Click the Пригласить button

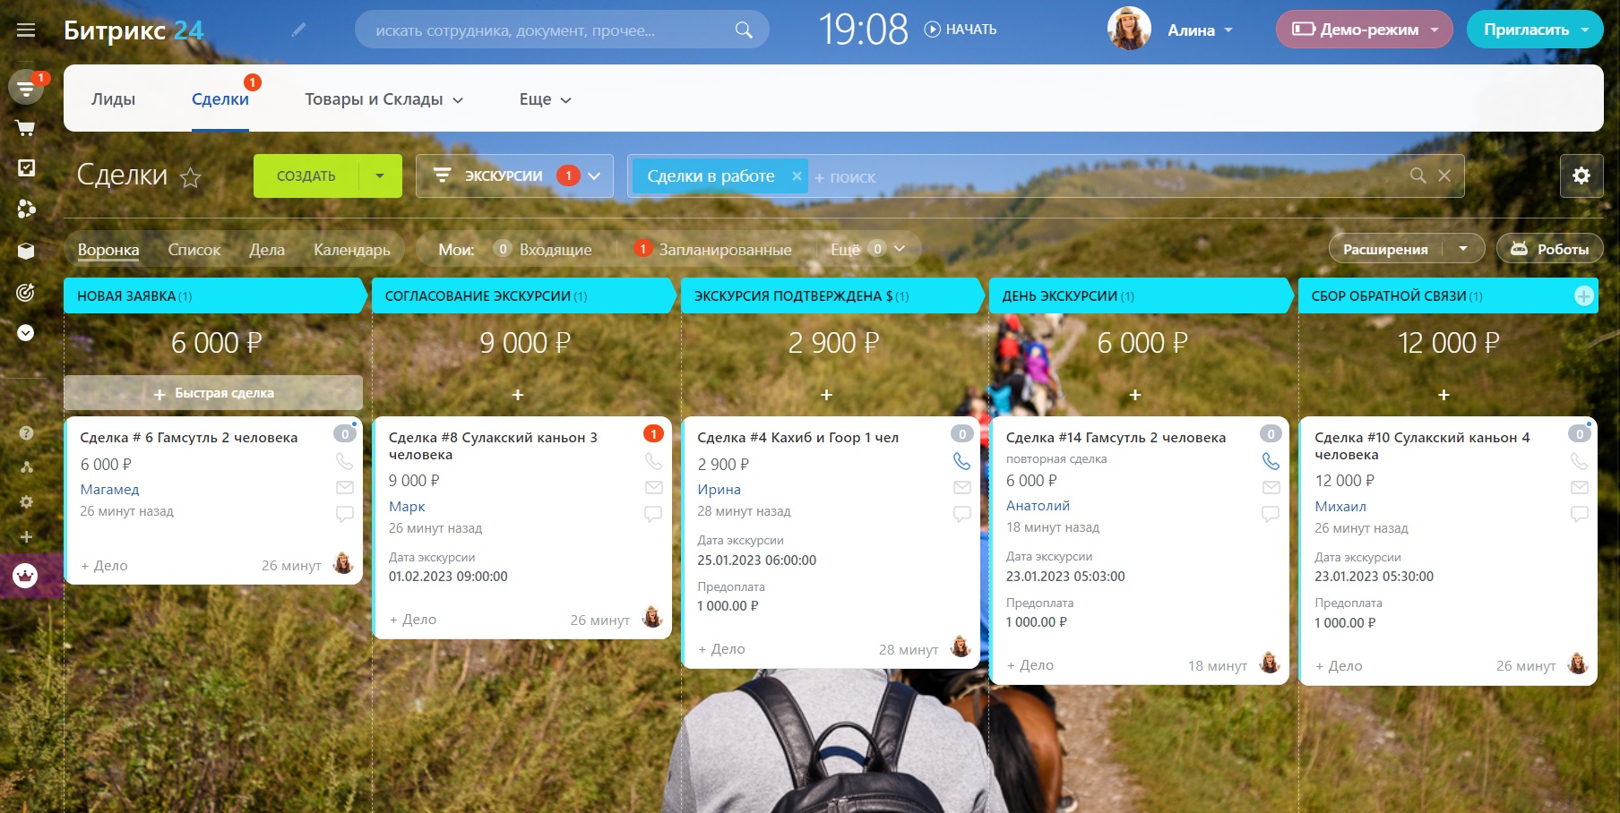click(x=1526, y=30)
